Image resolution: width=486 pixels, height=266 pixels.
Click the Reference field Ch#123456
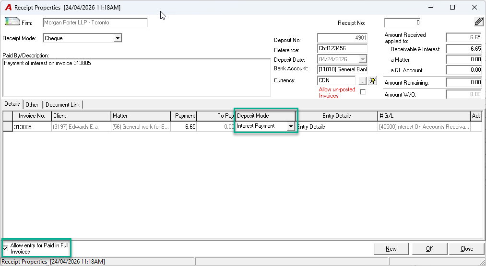click(x=342, y=48)
